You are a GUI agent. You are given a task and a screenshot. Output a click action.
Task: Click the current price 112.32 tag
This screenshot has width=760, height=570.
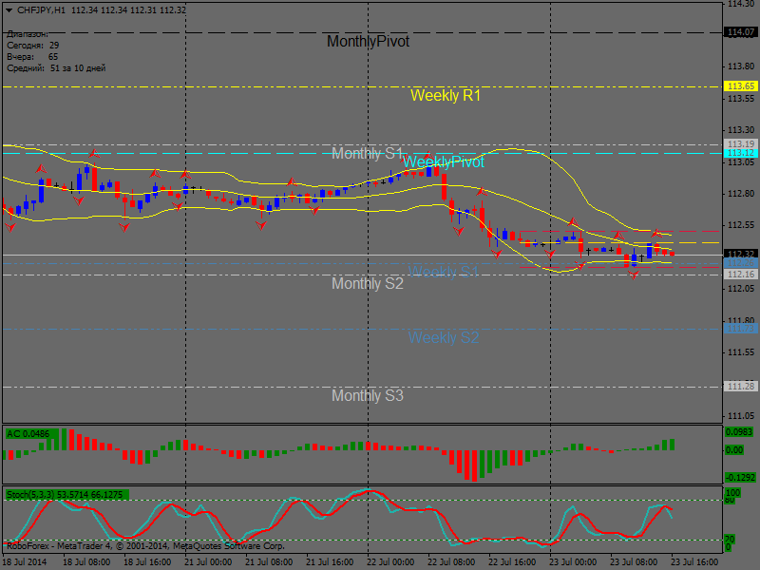coord(741,254)
